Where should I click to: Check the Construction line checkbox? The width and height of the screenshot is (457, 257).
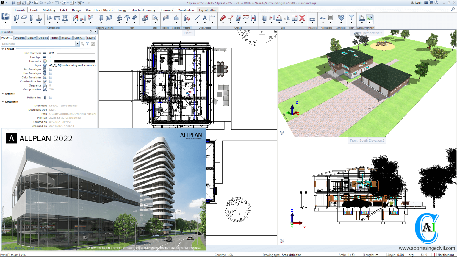coord(51,81)
